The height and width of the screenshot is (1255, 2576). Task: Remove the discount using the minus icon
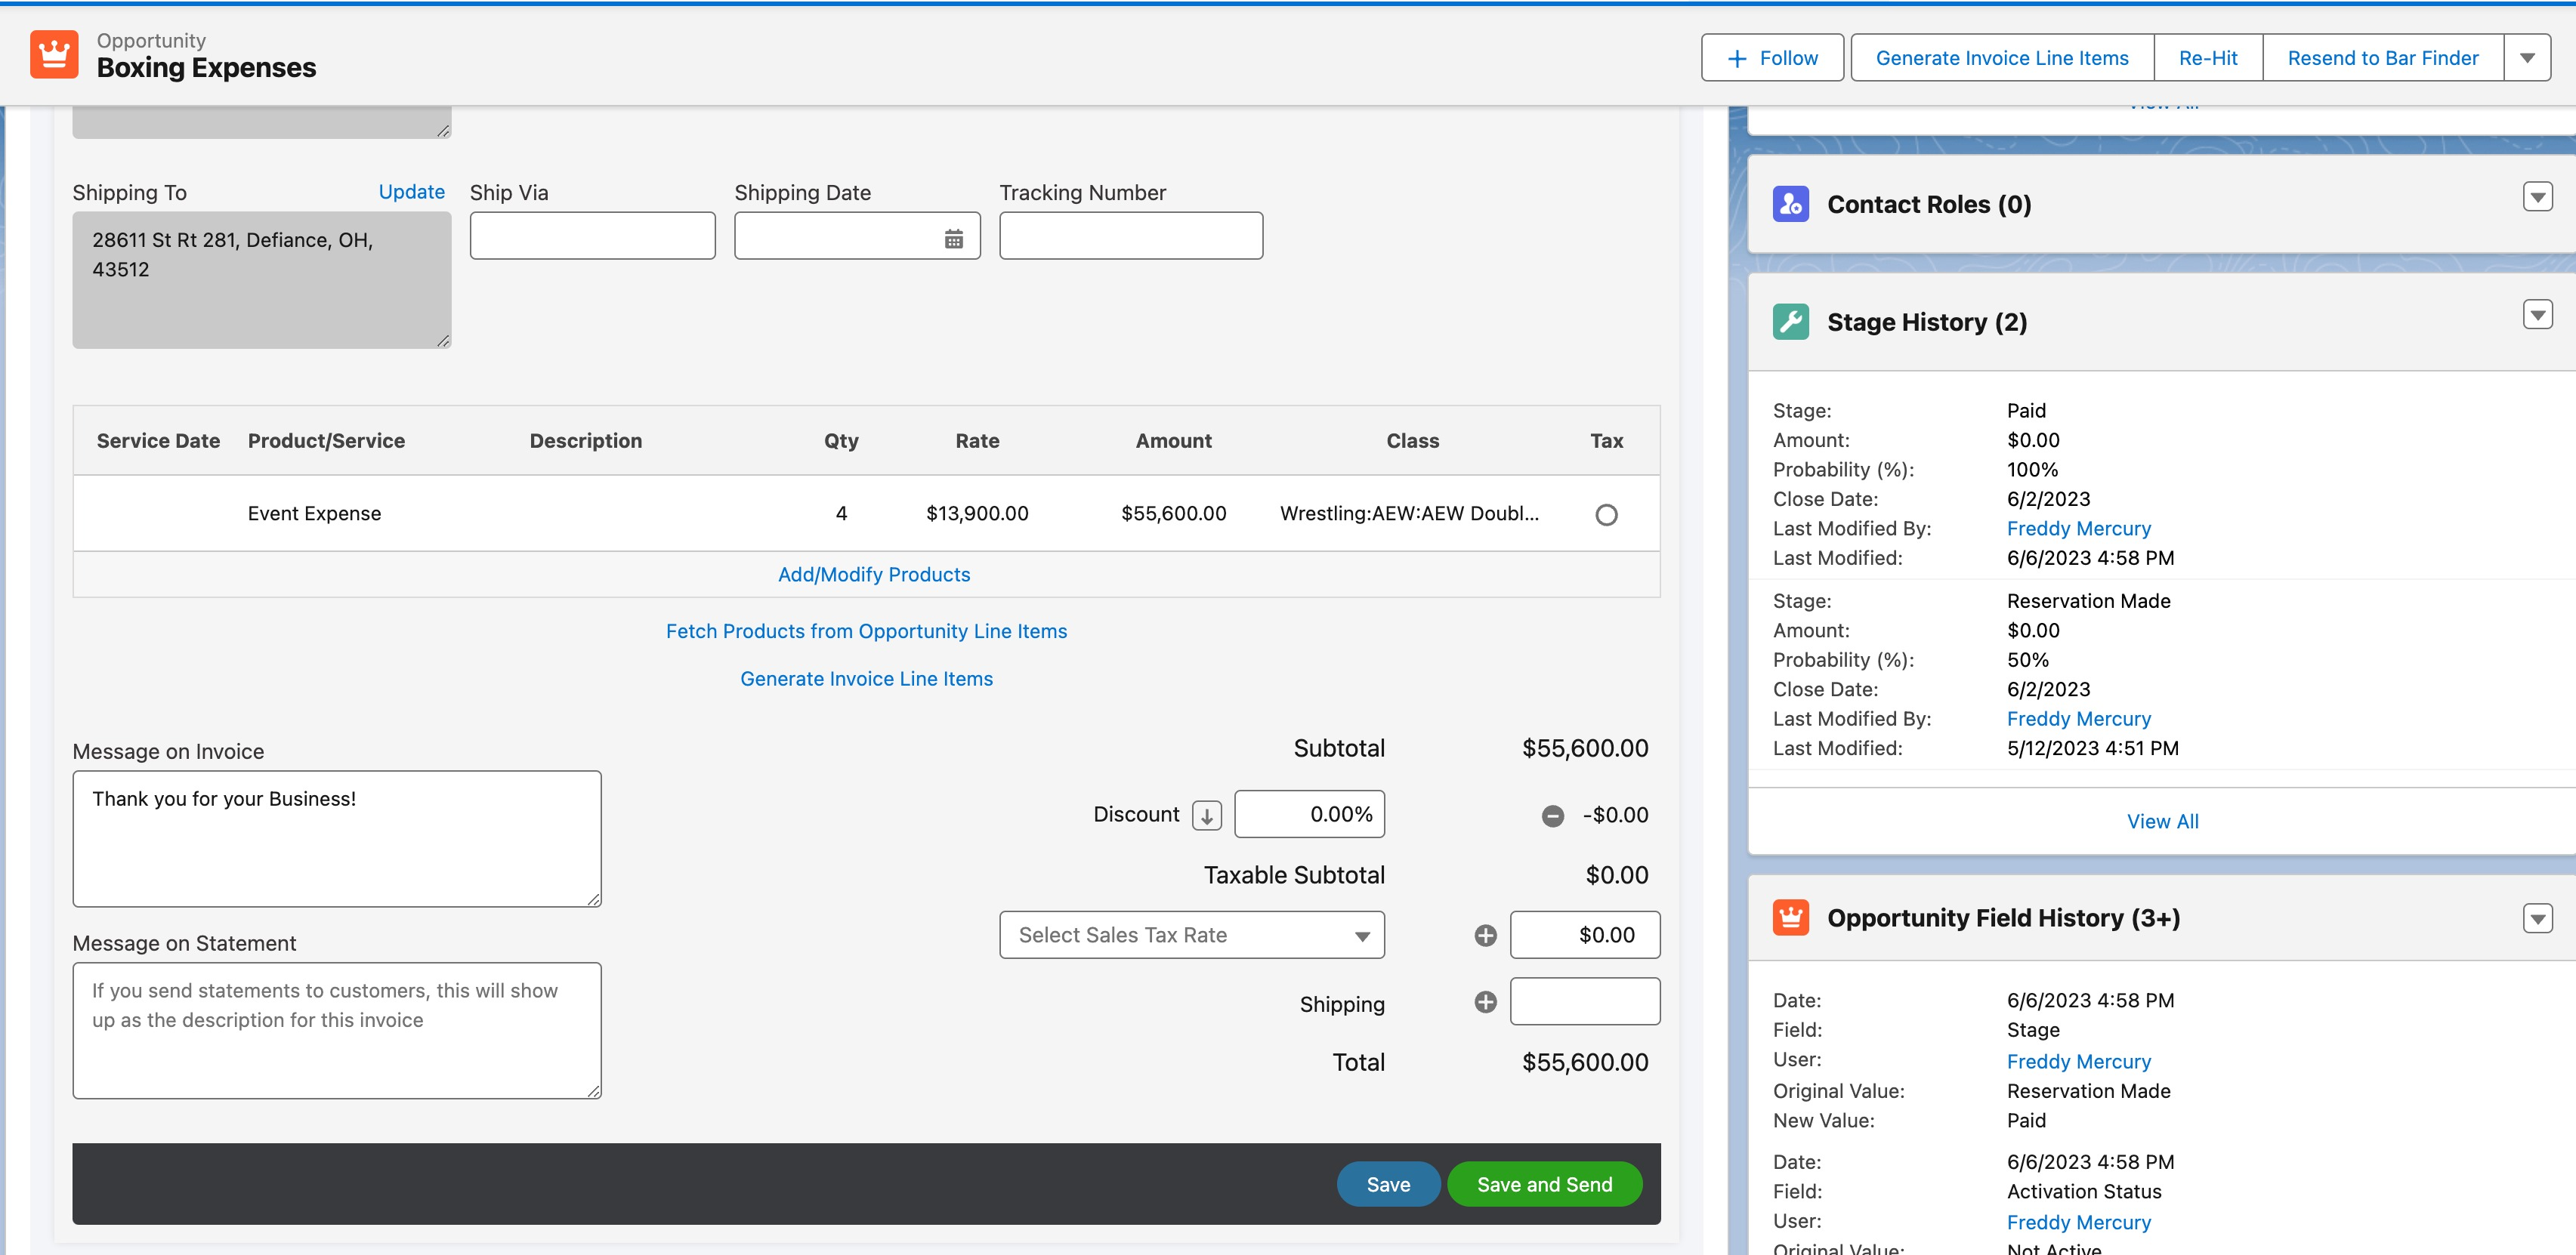[1553, 814]
